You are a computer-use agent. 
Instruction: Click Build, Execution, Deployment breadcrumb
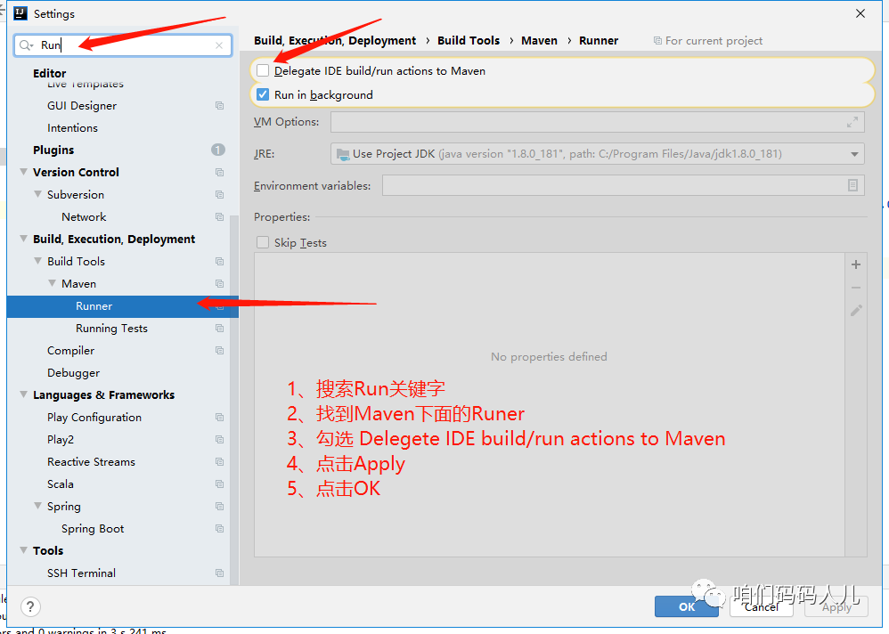pyautogui.click(x=335, y=41)
